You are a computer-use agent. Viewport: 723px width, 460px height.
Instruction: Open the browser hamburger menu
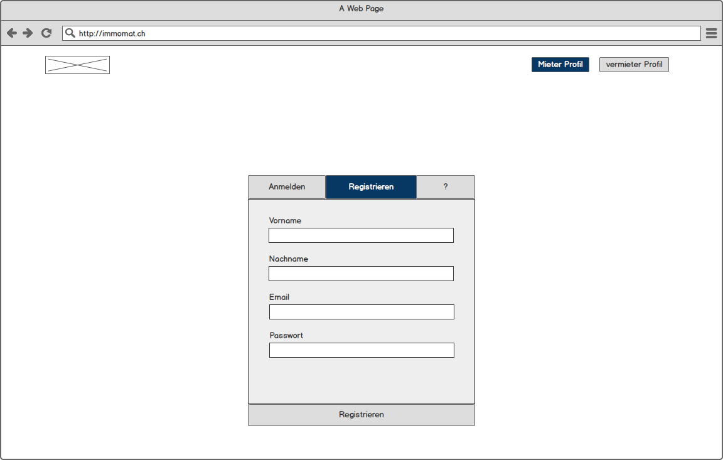point(711,33)
